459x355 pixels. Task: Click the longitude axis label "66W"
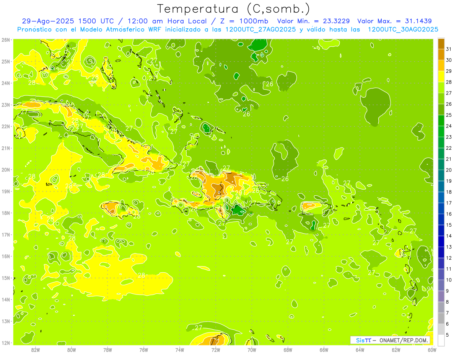click(x=324, y=350)
